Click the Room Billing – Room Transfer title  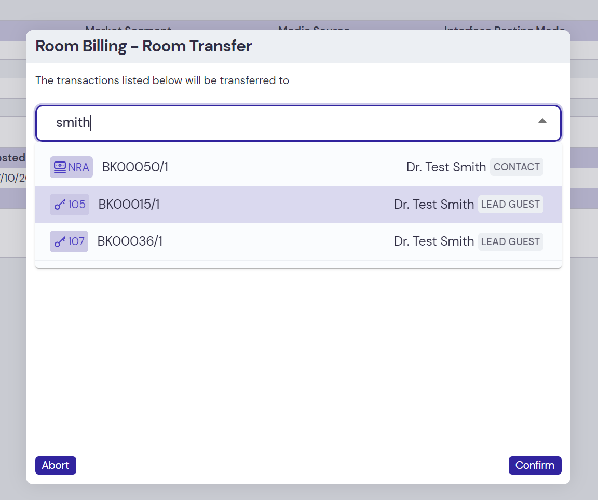[143, 46]
